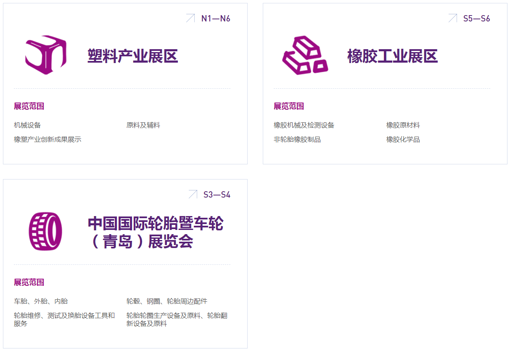
Task: Select the 橡胶化学品 item
Action: (403, 140)
